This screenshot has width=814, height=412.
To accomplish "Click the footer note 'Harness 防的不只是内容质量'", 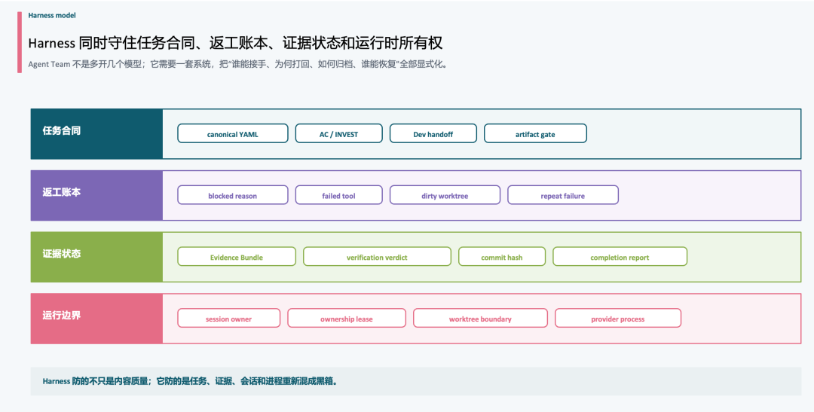I will (191, 381).
